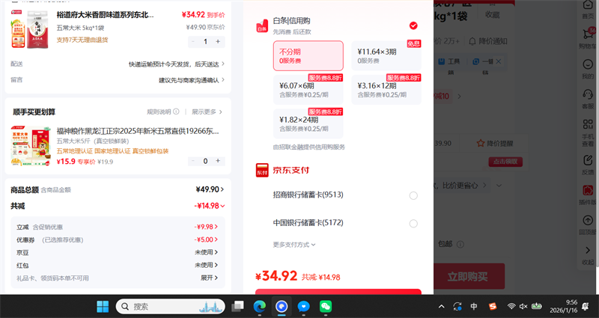Click the 裕道府大米 product thumbnail
This screenshot has height=318, width=599.
(30, 29)
